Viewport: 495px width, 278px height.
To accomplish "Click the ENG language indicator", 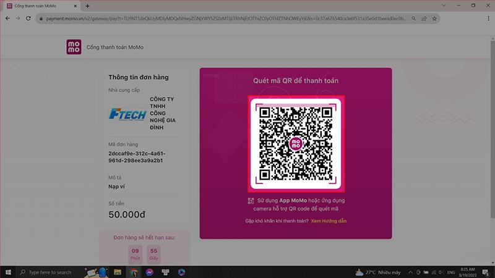I will (451, 272).
